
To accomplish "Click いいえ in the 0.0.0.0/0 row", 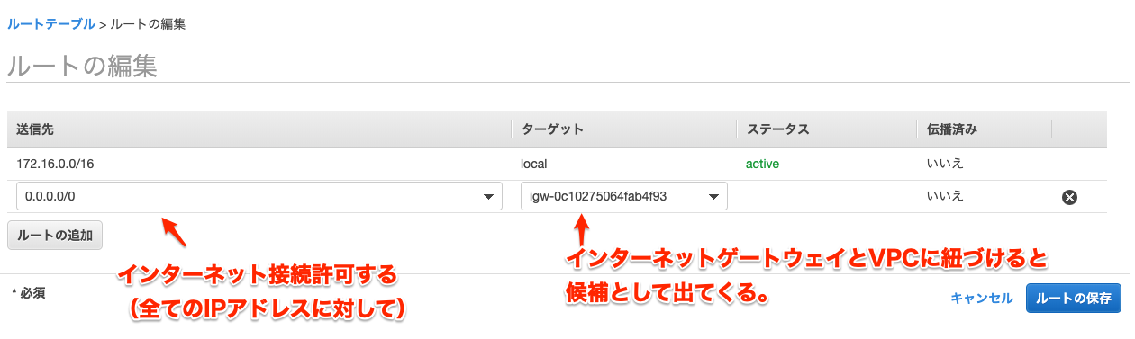I will pyautogui.click(x=945, y=196).
